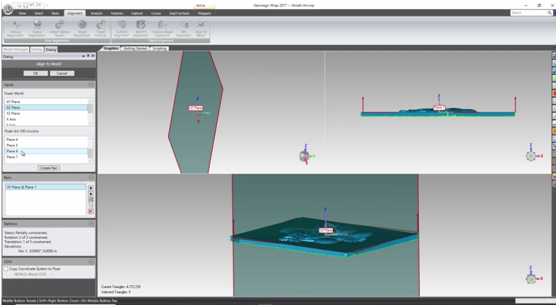Delete selected pair with red X icon
Screen dimensions: 556x305
[91, 211]
